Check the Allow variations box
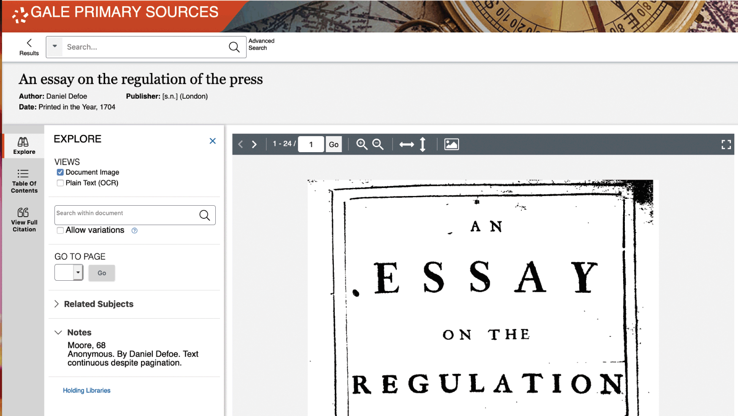 [60, 230]
